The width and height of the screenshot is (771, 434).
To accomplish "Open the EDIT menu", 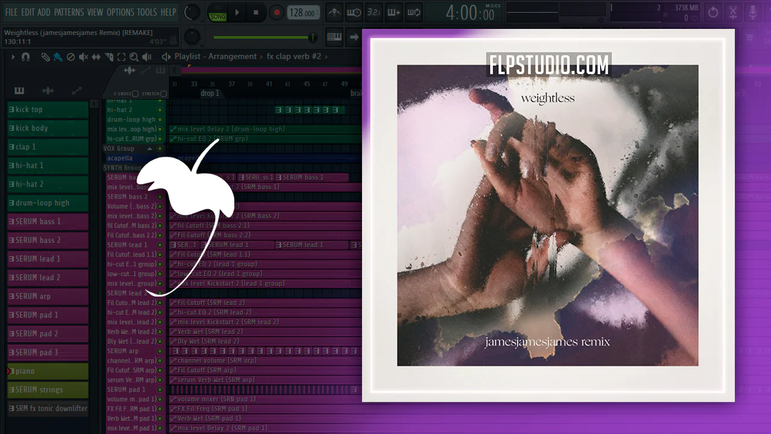I will (28, 12).
